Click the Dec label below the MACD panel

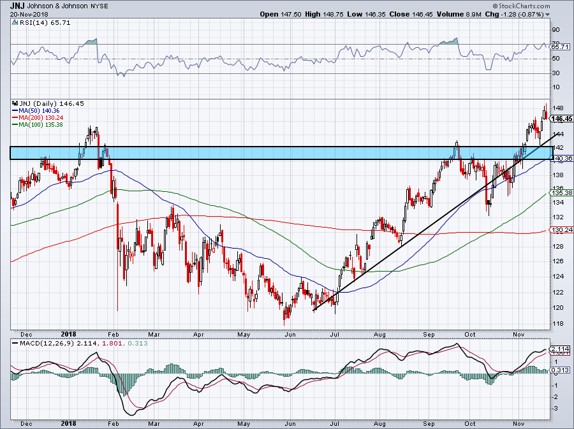coord(26,424)
